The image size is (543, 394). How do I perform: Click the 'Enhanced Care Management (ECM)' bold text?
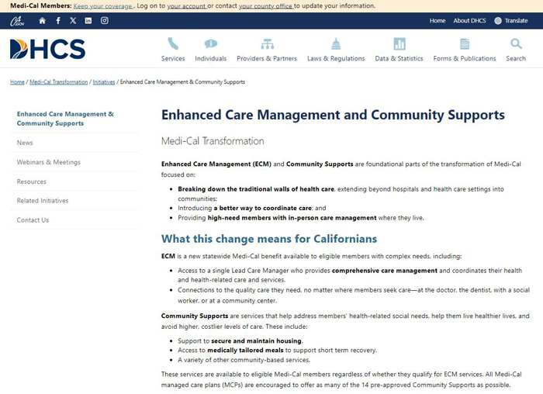coord(216,164)
